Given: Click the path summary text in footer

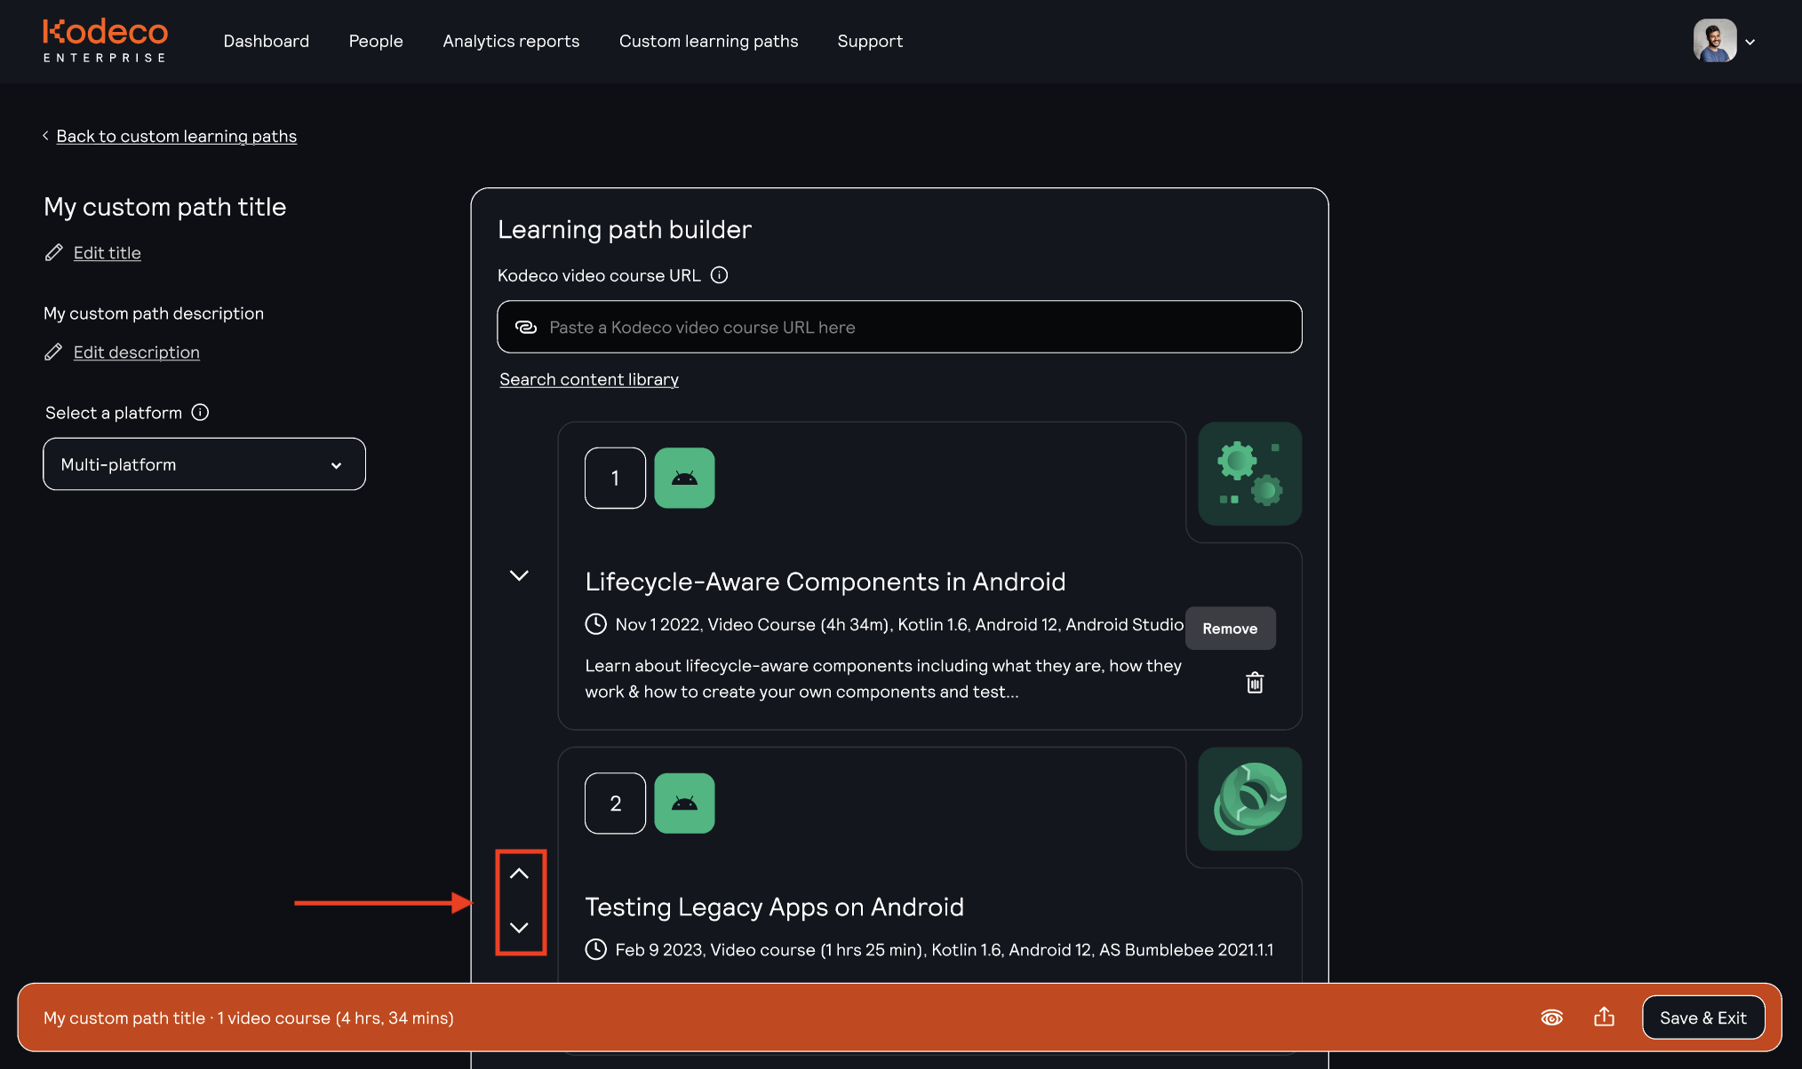Looking at the screenshot, I should tap(249, 1018).
